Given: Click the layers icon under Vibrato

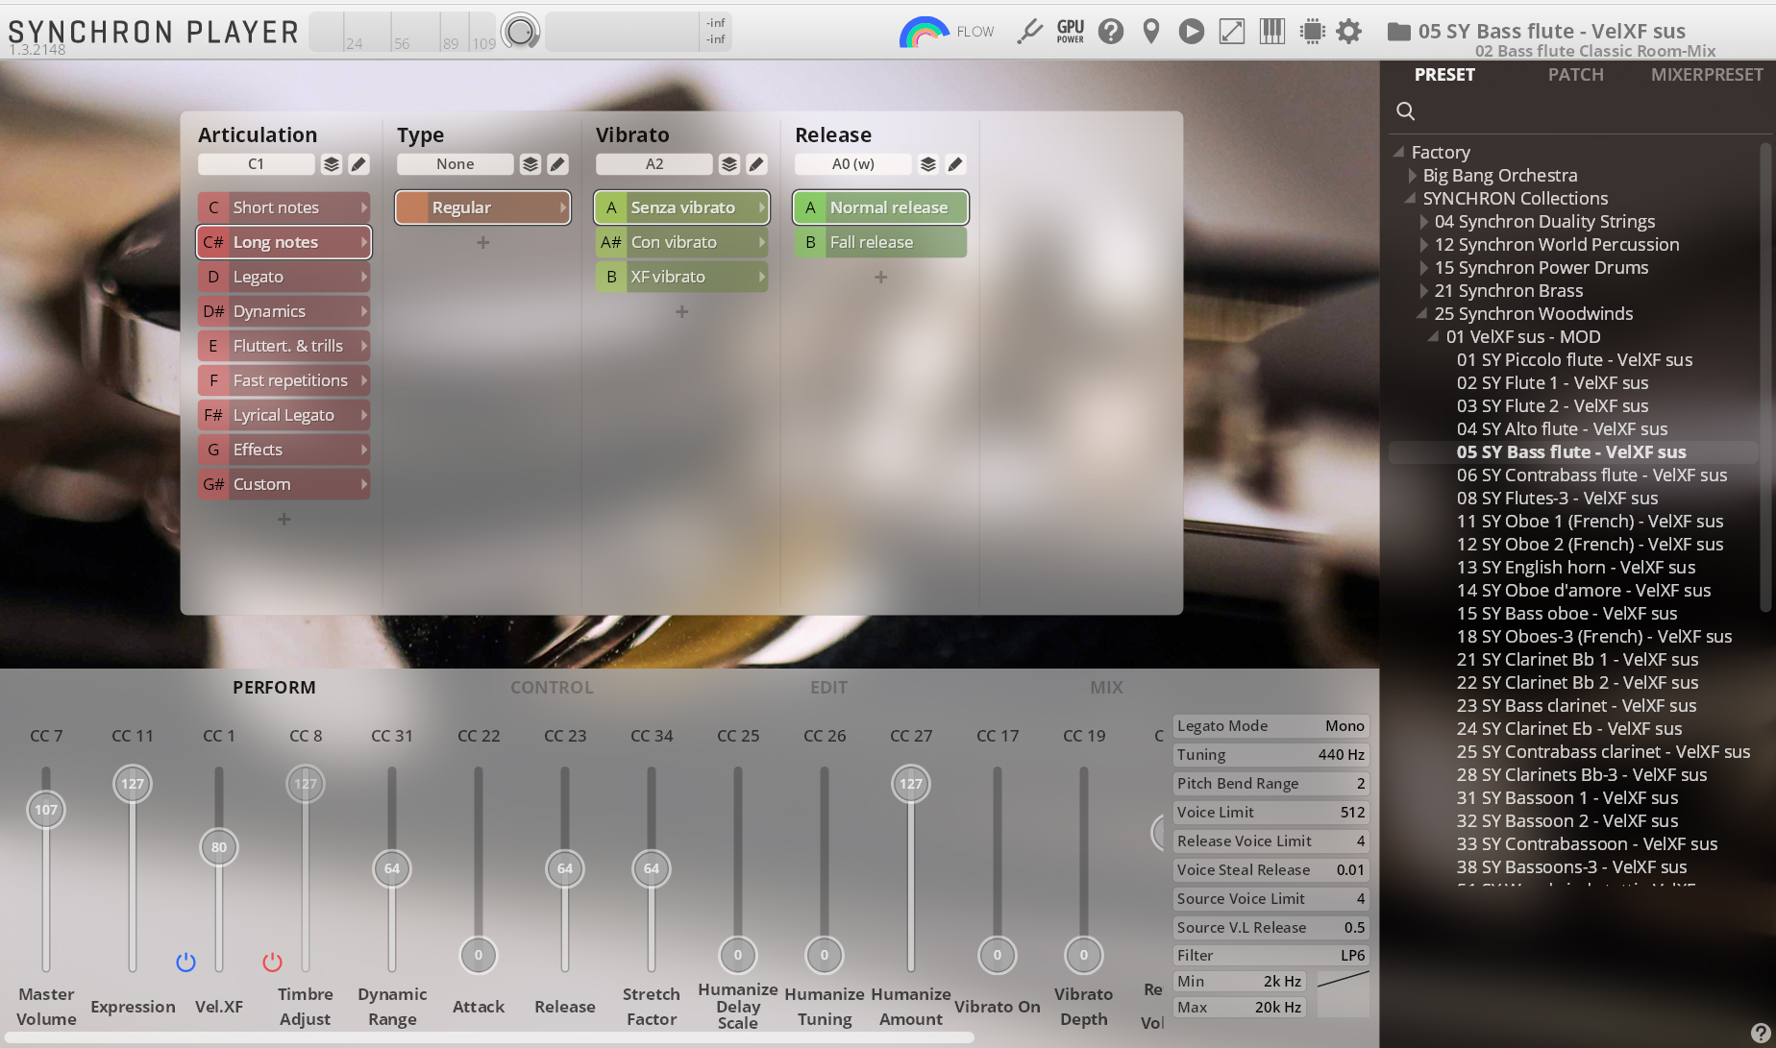Looking at the screenshot, I should coord(729,164).
